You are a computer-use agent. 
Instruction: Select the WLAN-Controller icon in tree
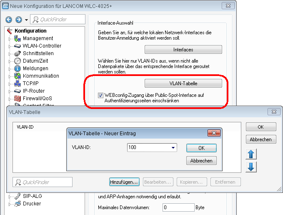[x=18, y=46]
